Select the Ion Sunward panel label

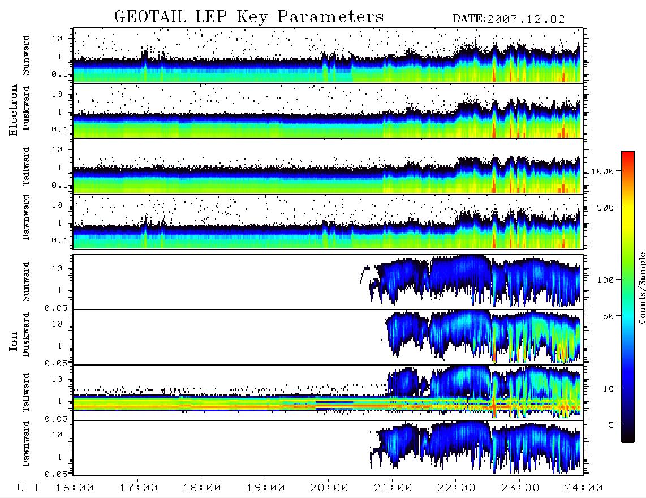(x=25, y=281)
